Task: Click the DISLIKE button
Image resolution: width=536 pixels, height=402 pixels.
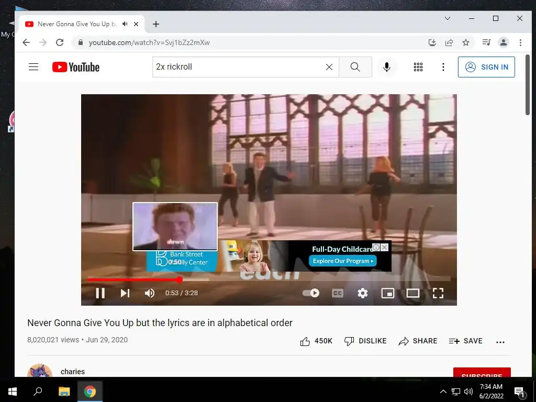Action: coord(365,341)
